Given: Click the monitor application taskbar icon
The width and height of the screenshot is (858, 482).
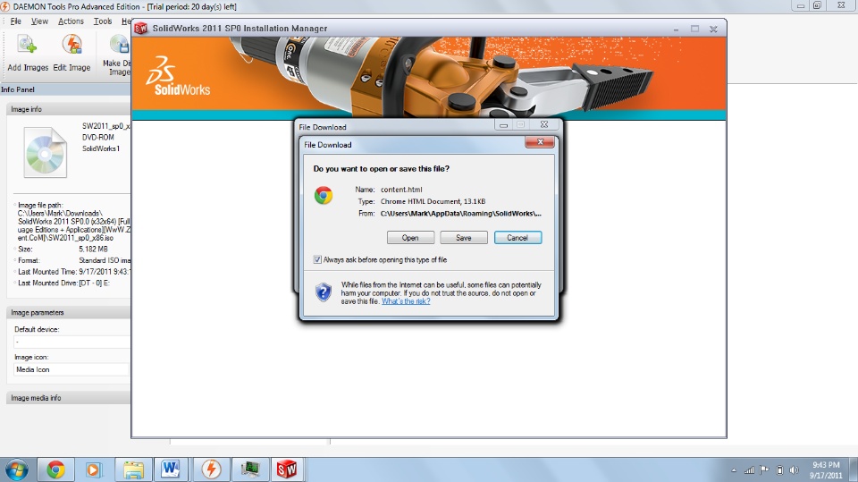Looking at the screenshot, I should coord(249,469).
